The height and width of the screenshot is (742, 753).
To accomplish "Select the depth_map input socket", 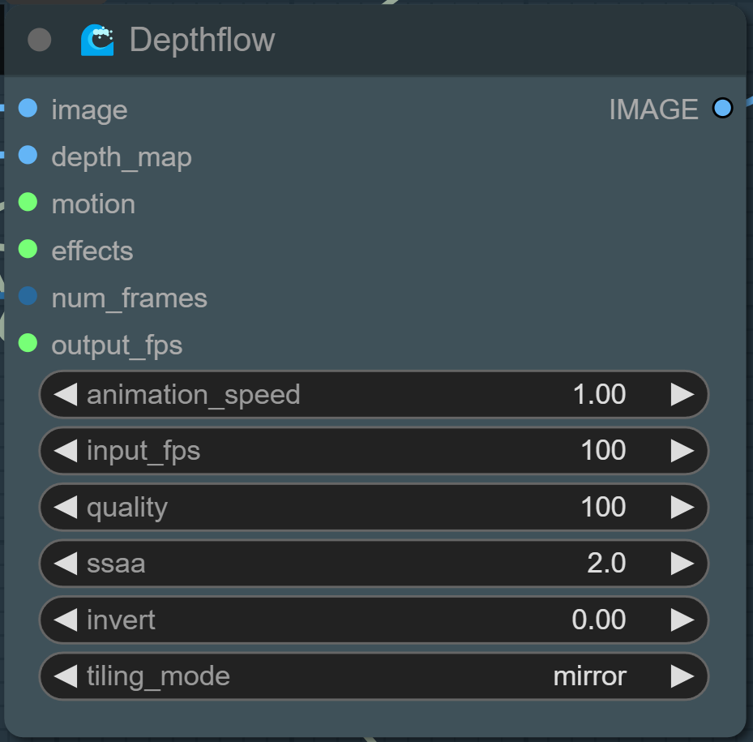I will (x=28, y=155).
